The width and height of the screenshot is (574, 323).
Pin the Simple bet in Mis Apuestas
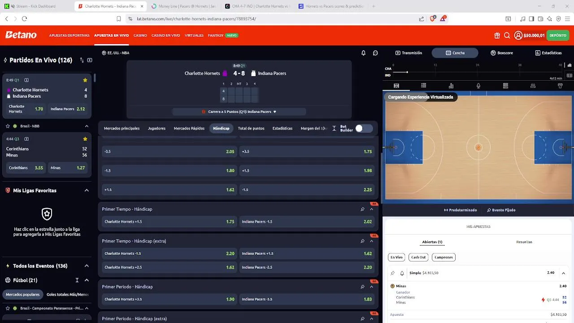coord(392,273)
